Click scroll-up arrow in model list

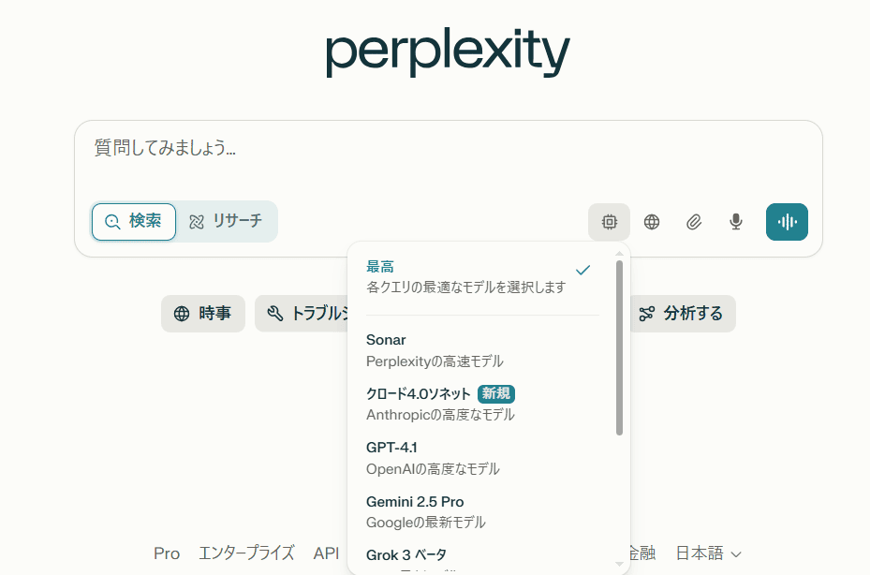coord(619,254)
